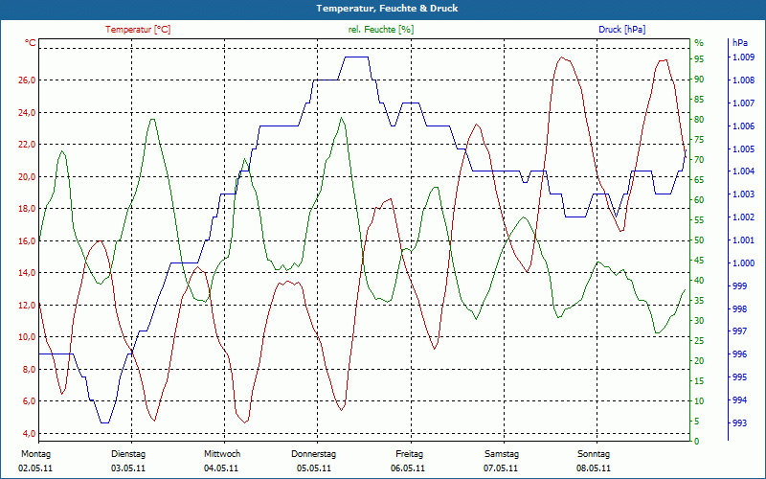Click the 1.006 pressure axis value

[x=743, y=126]
